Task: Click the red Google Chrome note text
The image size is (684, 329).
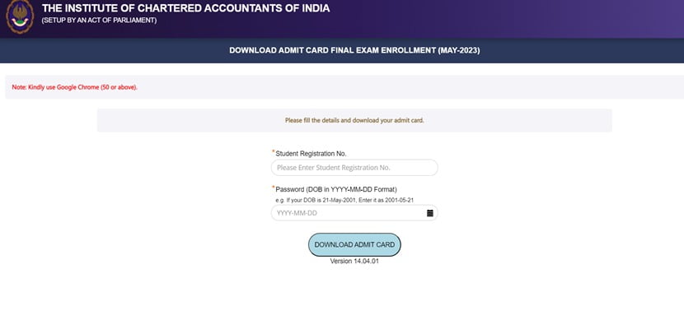Action: (74, 87)
